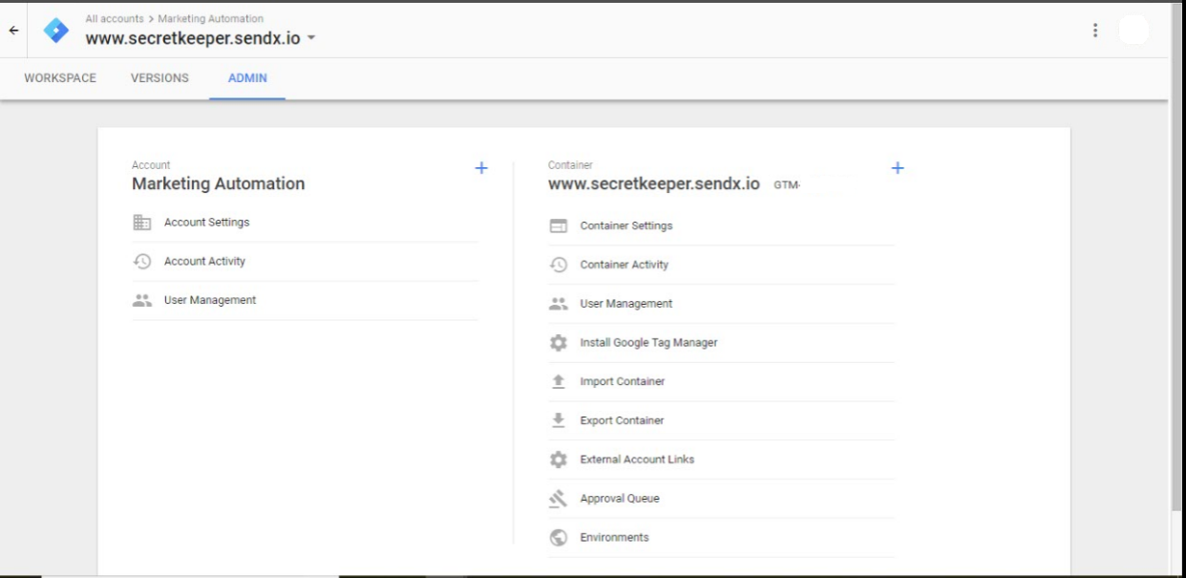1186x578 pixels.
Task: Click the Import Container upload icon
Action: coord(559,381)
